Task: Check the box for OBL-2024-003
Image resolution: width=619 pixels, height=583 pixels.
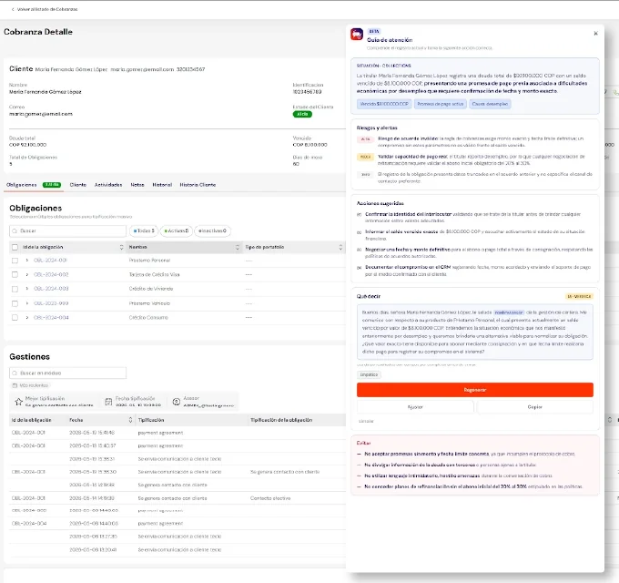Action: (15, 289)
